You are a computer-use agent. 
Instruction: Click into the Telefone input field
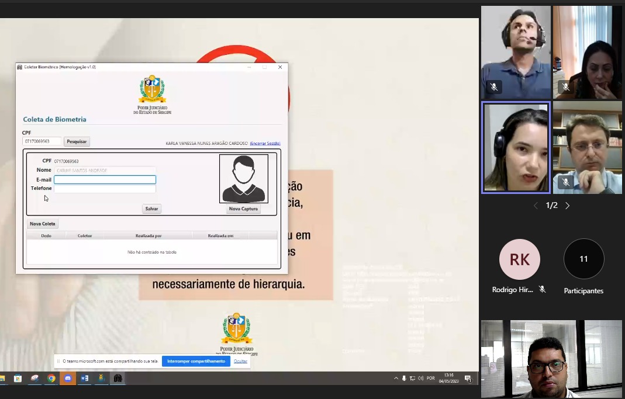pyautogui.click(x=105, y=189)
